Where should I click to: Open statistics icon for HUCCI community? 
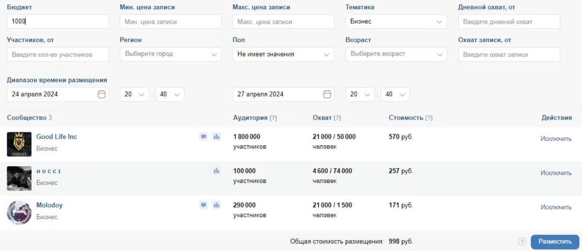[x=216, y=171]
